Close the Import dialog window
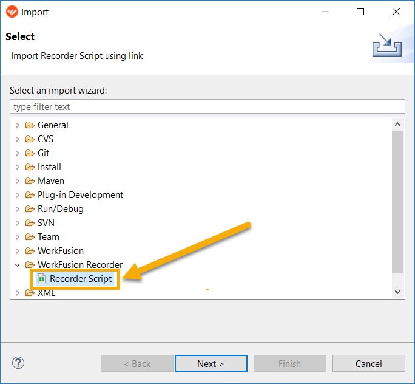This screenshot has height=384, width=415. coord(396,12)
